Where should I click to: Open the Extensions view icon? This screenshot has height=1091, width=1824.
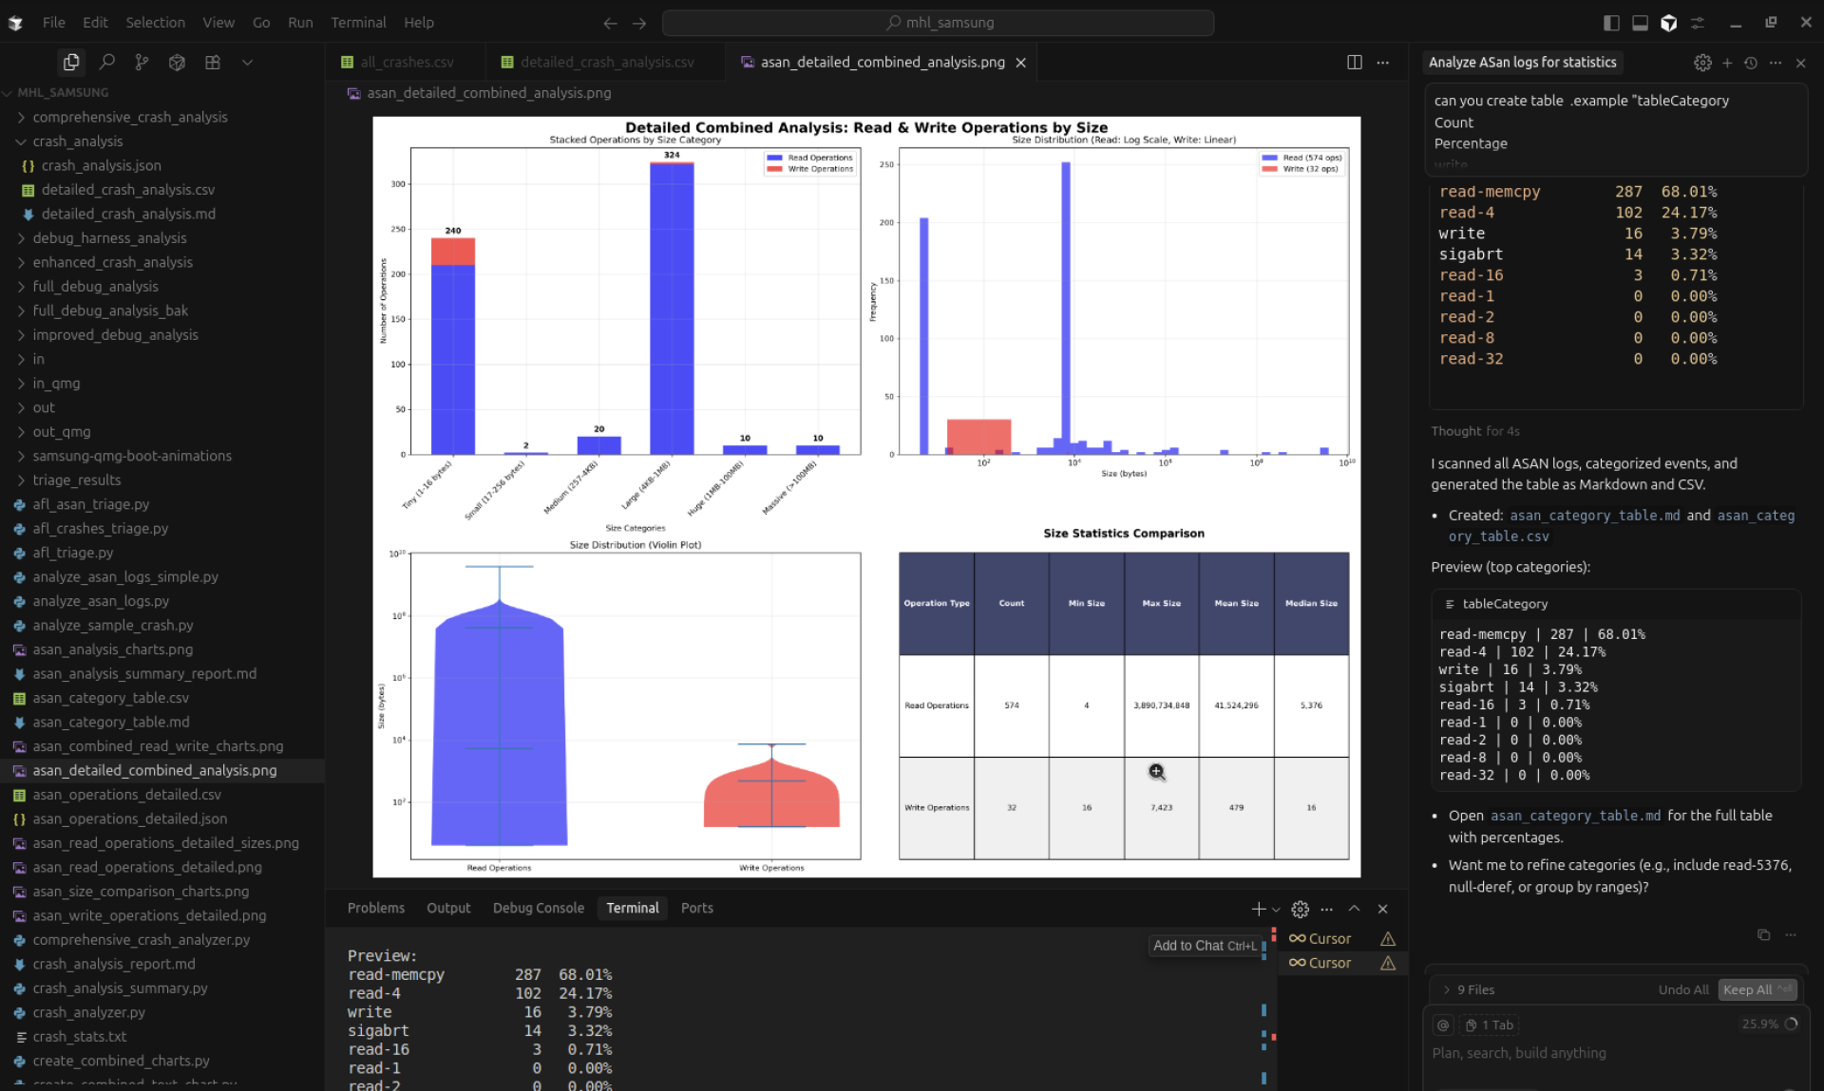[212, 62]
